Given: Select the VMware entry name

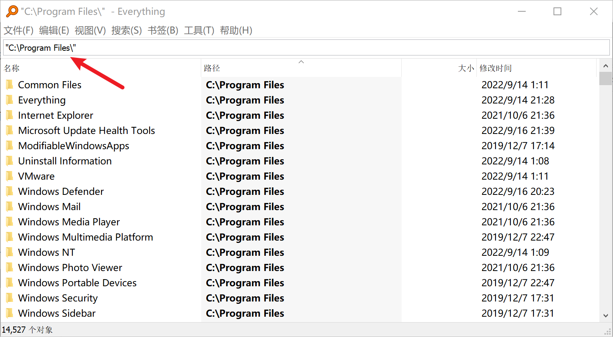Looking at the screenshot, I should tap(36, 176).
